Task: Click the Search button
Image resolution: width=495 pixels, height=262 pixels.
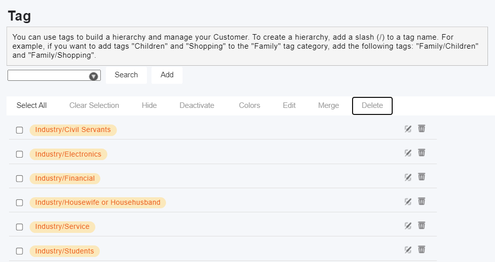Action: 126,75
